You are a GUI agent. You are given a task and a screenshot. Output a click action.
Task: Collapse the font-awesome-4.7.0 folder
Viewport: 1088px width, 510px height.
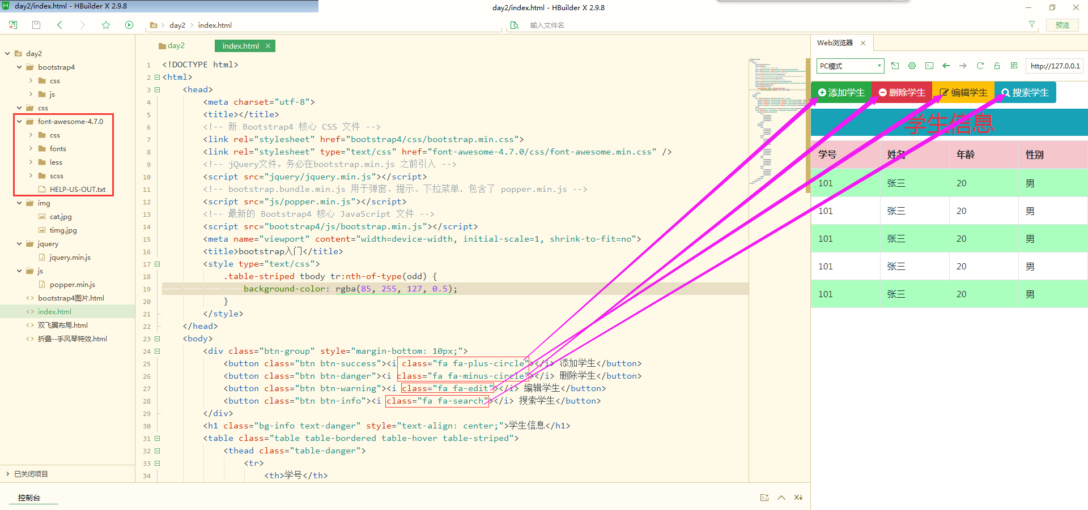[x=19, y=121]
